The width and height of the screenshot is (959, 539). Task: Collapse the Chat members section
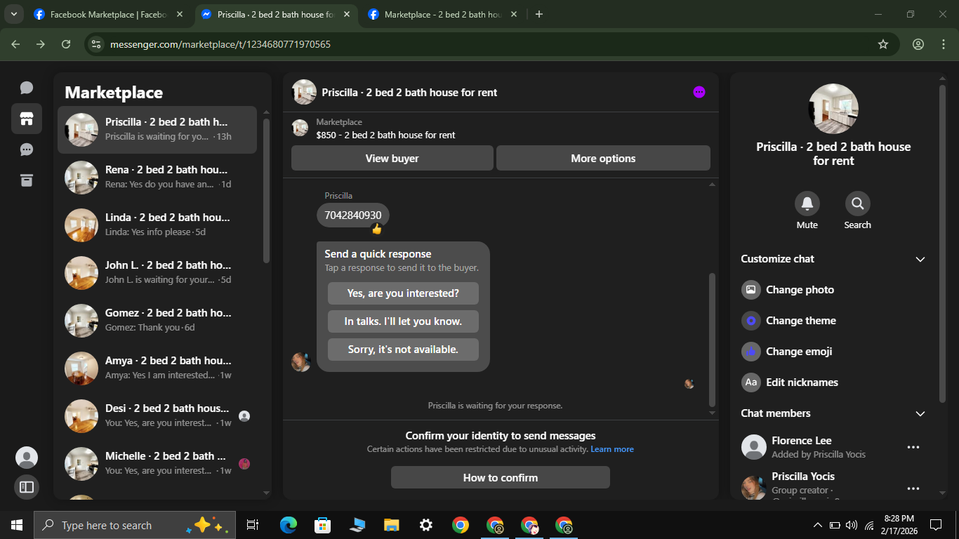[x=920, y=413]
